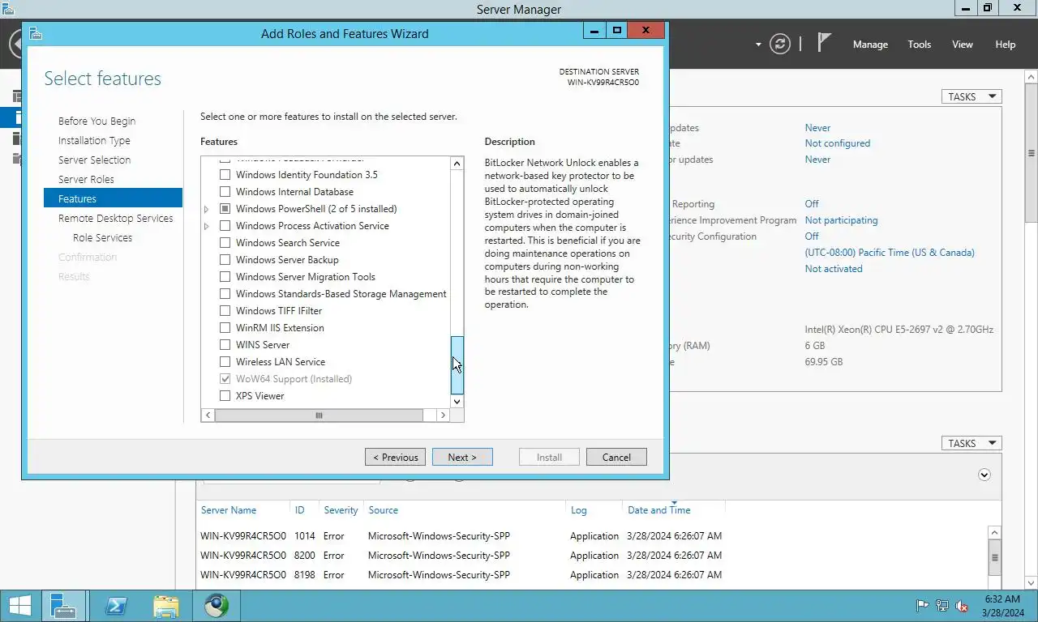Sort events by the Severity column
The image size is (1038, 622).
coord(341,510)
